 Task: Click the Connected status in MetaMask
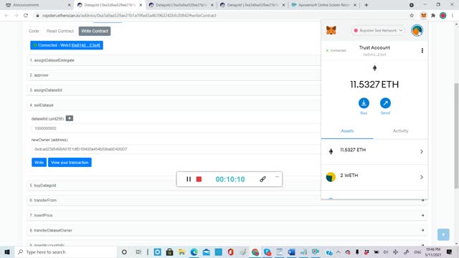point(336,51)
